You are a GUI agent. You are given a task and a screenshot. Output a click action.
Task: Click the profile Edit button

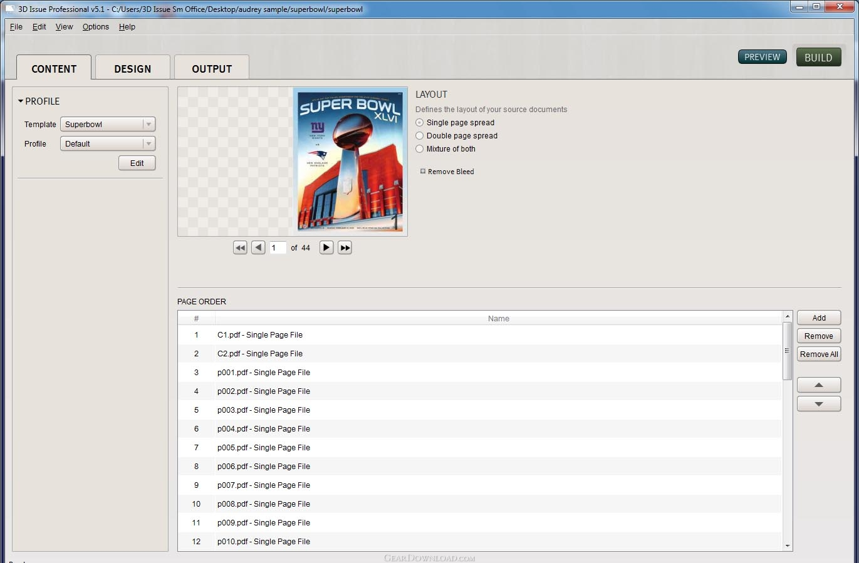(137, 163)
